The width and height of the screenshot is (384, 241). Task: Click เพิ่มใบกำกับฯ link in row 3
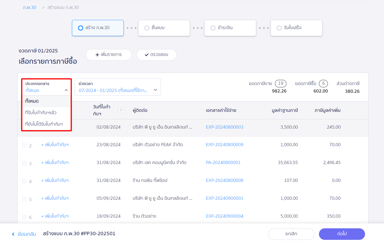tap(55, 163)
